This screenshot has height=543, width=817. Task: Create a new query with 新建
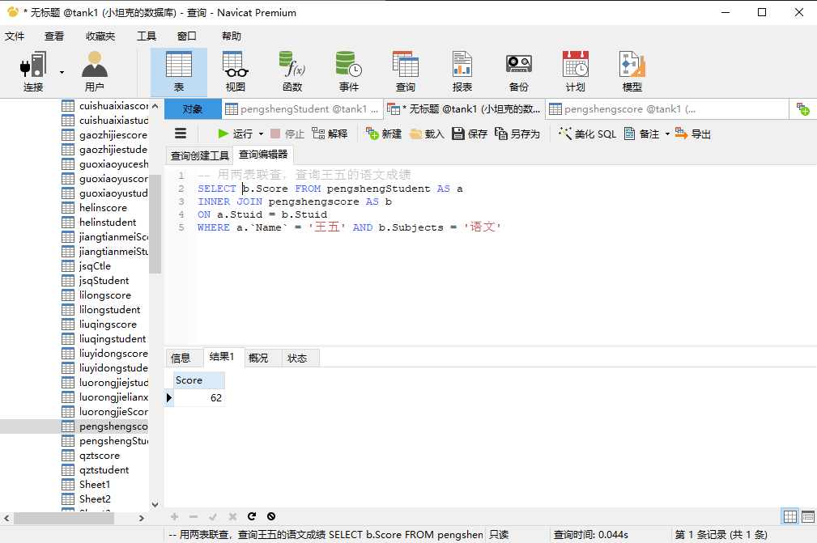pyautogui.click(x=384, y=134)
